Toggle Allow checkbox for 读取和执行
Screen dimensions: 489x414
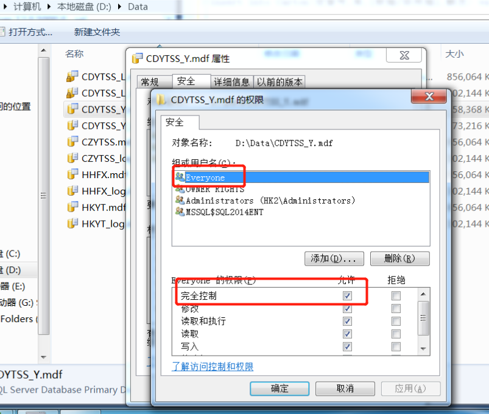[347, 321]
